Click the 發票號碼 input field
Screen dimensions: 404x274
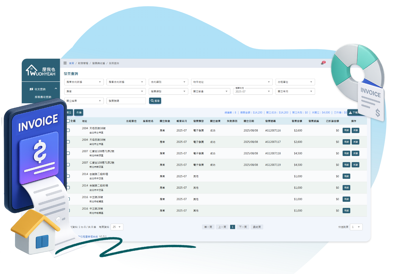tap(126, 101)
